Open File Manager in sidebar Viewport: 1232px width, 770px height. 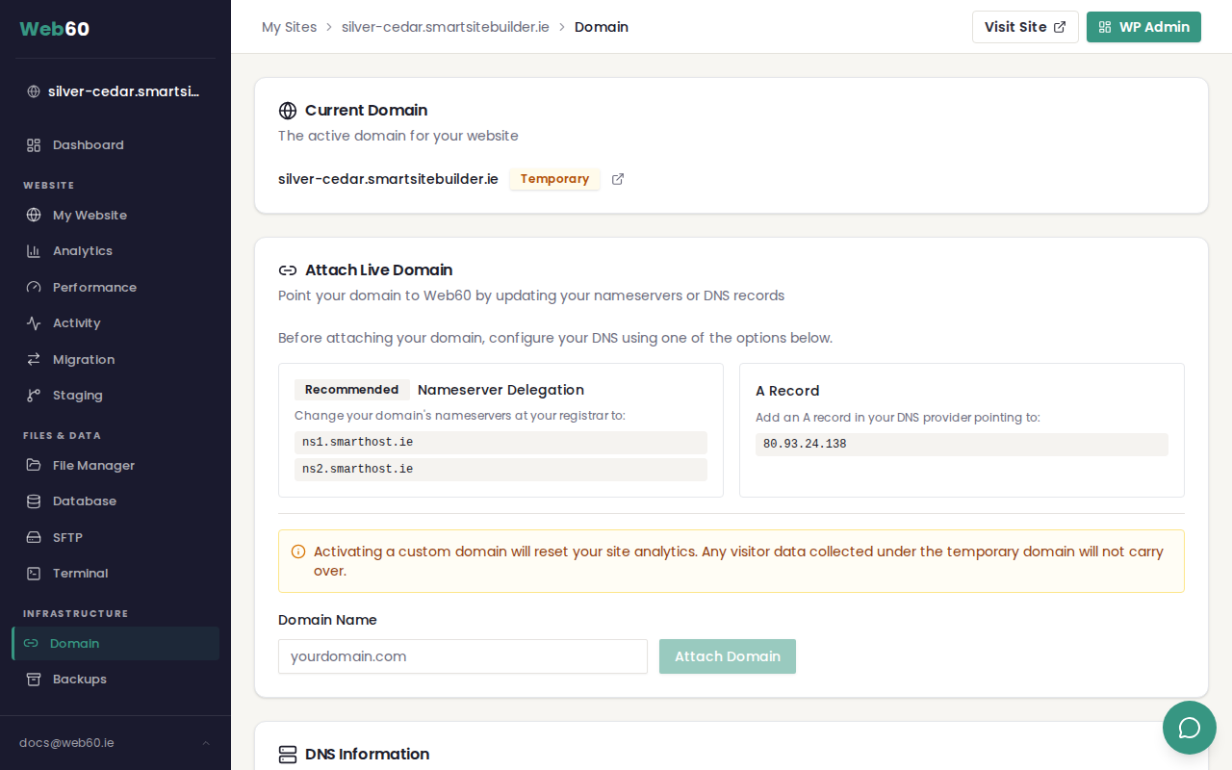[92, 466]
